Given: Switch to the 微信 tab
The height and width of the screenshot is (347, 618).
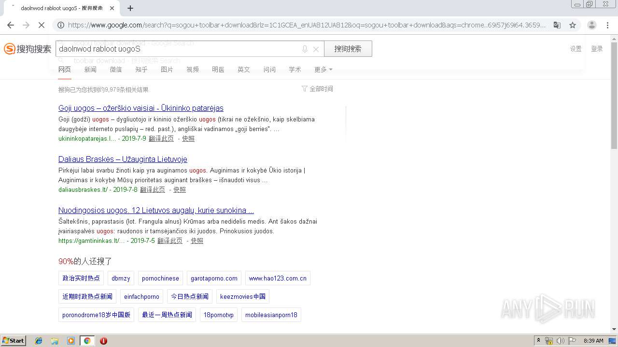Looking at the screenshot, I should click(116, 69).
